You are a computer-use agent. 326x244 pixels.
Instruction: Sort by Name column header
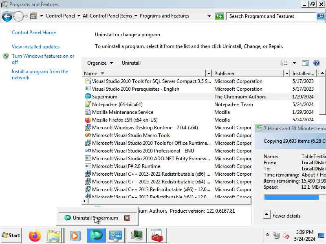coord(144,74)
